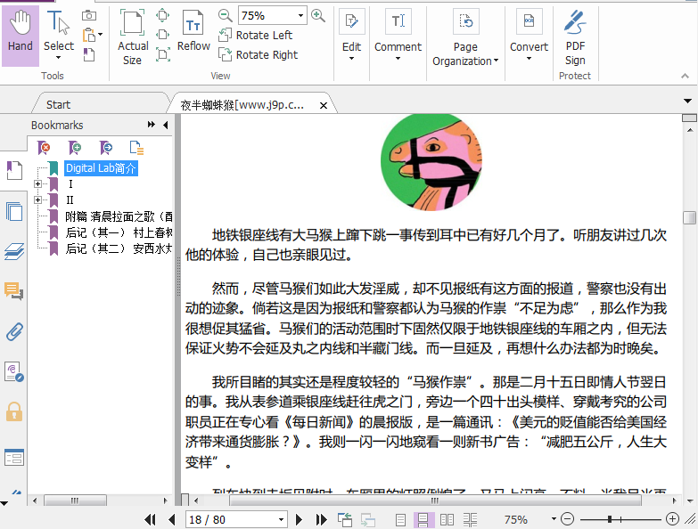Viewport: 698px width, 529px height.
Task: Open the Attachments paperclip panel
Action: pyautogui.click(x=14, y=332)
